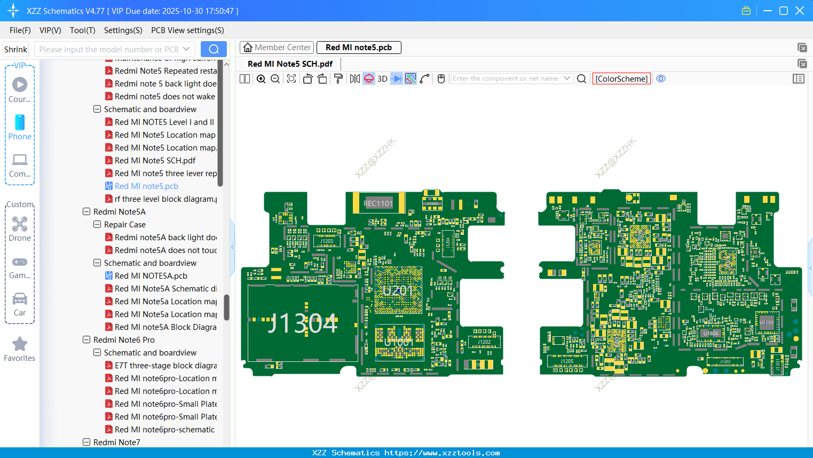Viewport: 813px width, 458px height.
Task: Click the fit-to-screen icon
Action: (x=291, y=79)
